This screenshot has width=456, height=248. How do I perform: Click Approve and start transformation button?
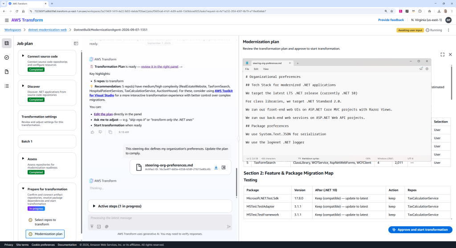coord(420,230)
